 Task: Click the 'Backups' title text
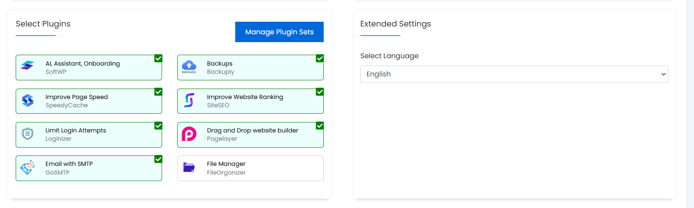tap(220, 63)
